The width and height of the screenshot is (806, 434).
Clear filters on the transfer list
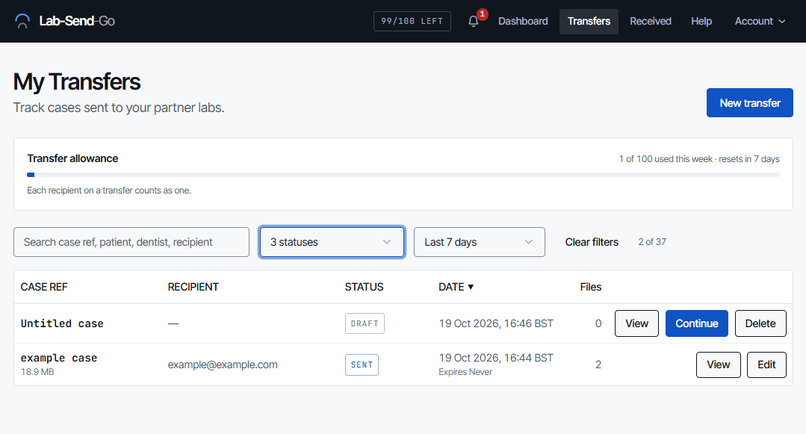click(x=592, y=242)
